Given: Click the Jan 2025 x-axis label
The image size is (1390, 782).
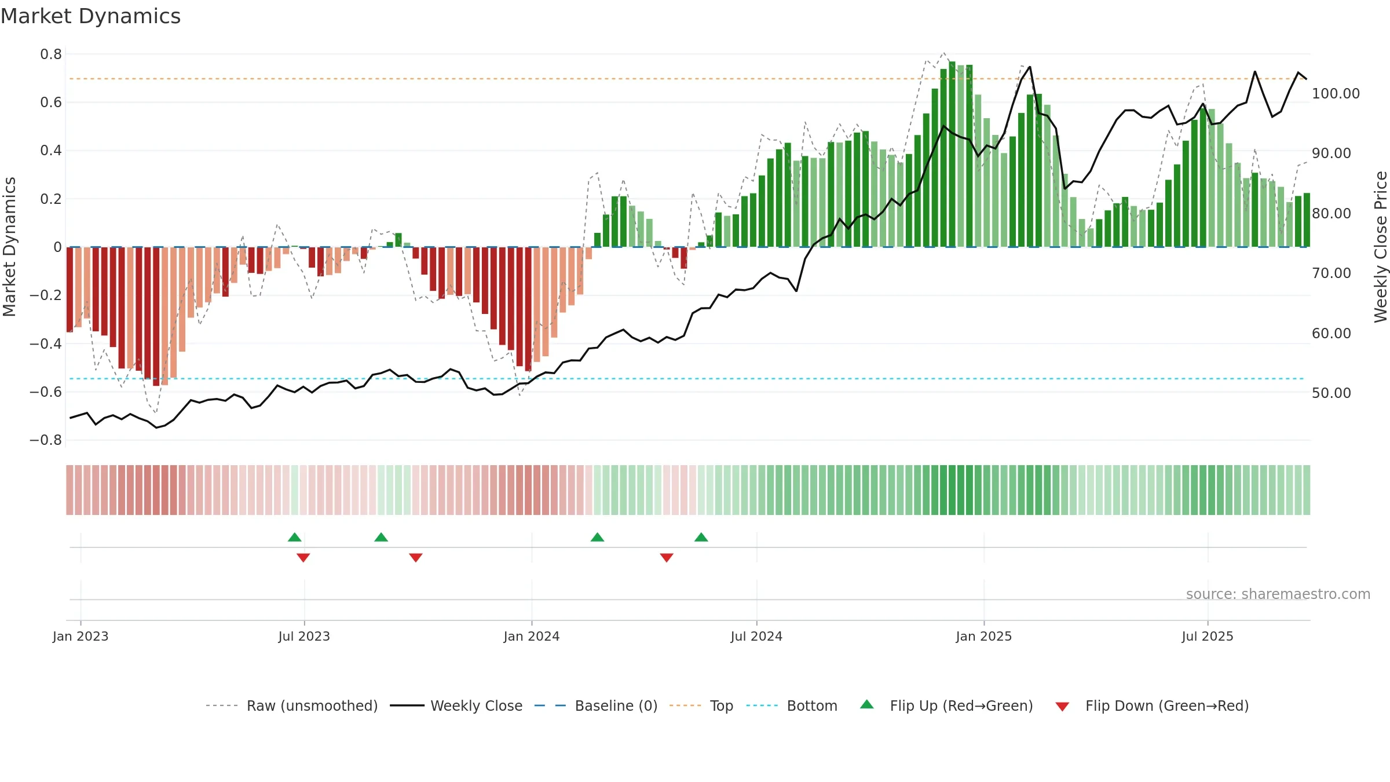Looking at the screenshot, I should pos(984,636).
